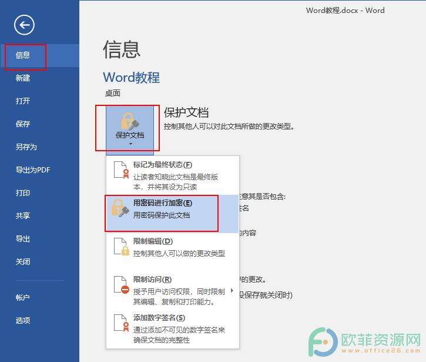
Task: Click the locked page icon beside 限制编辑
Action: (122, 247)
